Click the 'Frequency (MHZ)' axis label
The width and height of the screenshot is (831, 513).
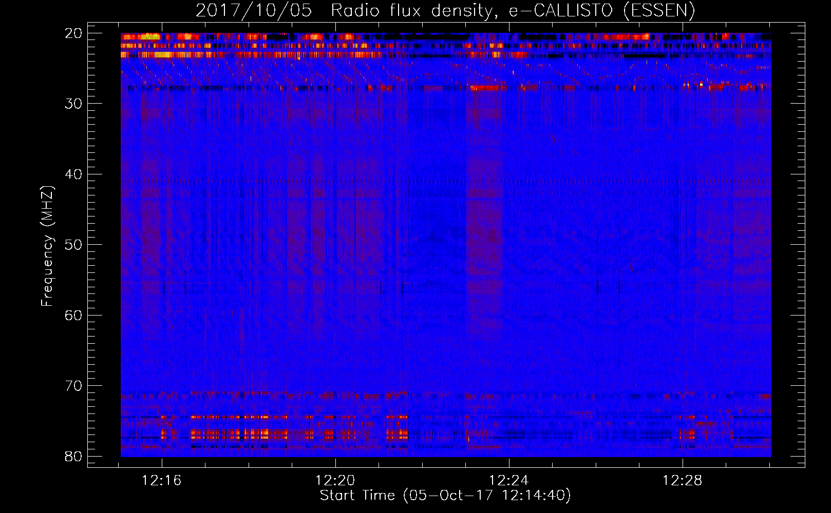tap(47, 246)
